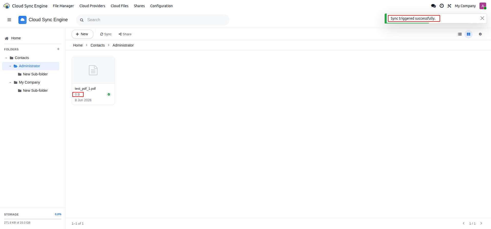Click the Share button
This screenshot has height=229, width=491.
coord(125,34)
